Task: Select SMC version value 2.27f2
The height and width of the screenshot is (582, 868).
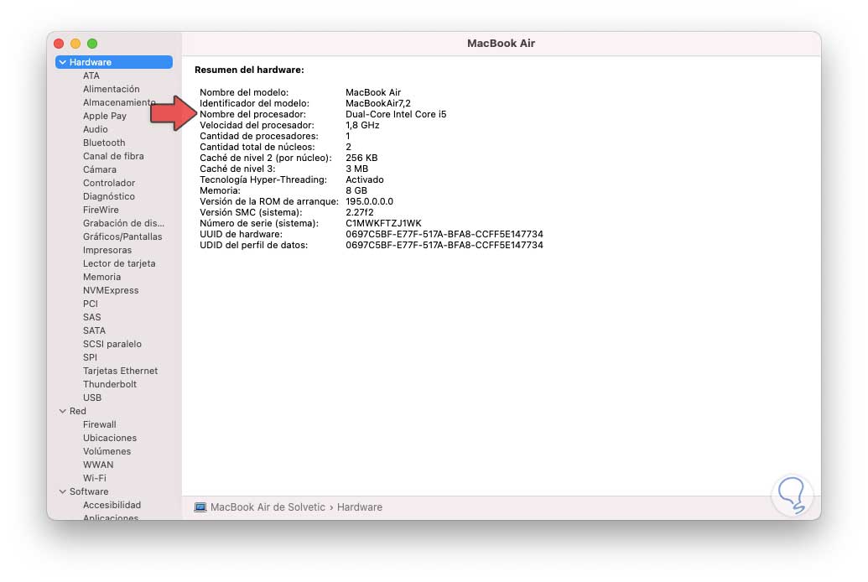Action: coord(360,212)
